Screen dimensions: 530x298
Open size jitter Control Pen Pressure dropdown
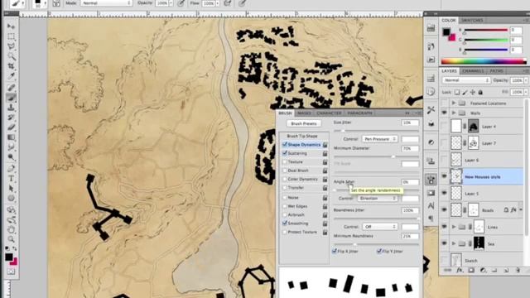pos(379,139)
